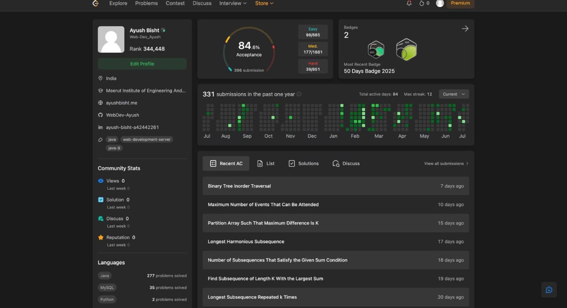Click the daily streak flame counter
The width and height of the screenshot is (567, 308).
tap(424, 3)
